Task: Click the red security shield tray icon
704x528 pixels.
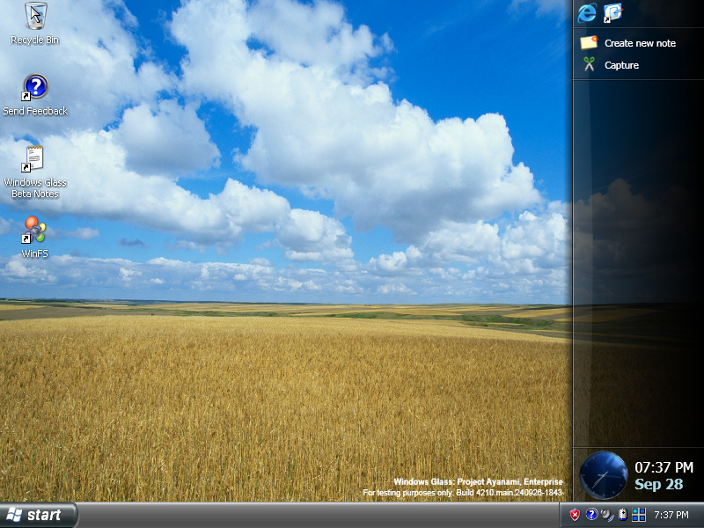Action: [575, 515]
